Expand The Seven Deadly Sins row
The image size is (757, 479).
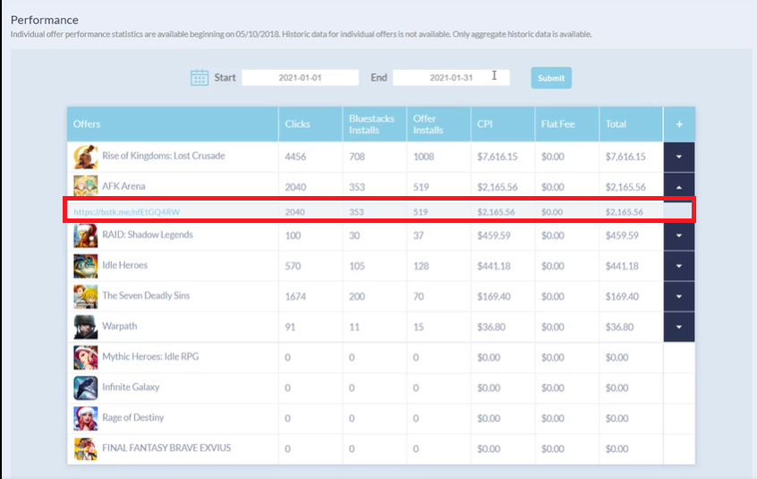pos(679,296)
